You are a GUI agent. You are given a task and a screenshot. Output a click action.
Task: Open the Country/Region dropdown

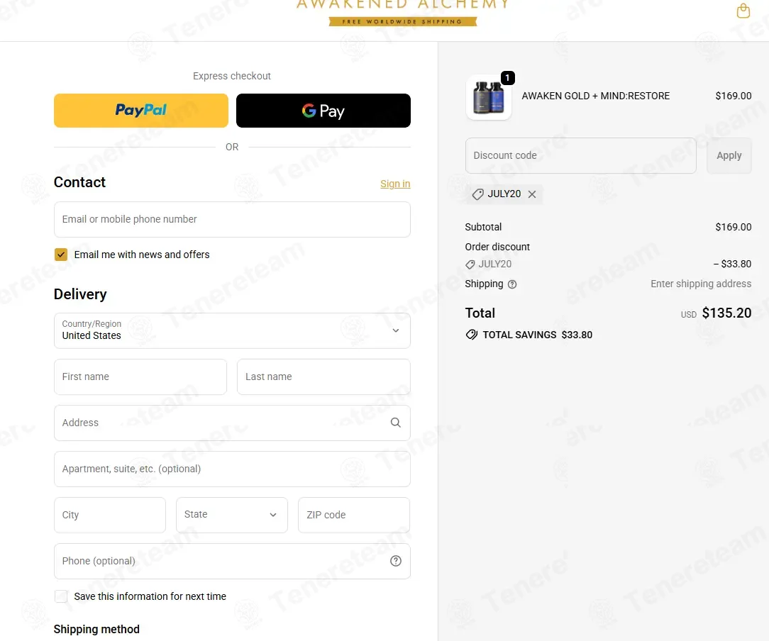click(232, 331)
